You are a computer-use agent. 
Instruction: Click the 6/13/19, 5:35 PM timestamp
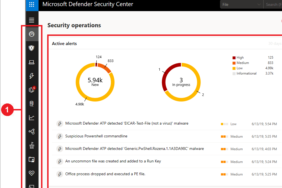(x=264, y=136)
